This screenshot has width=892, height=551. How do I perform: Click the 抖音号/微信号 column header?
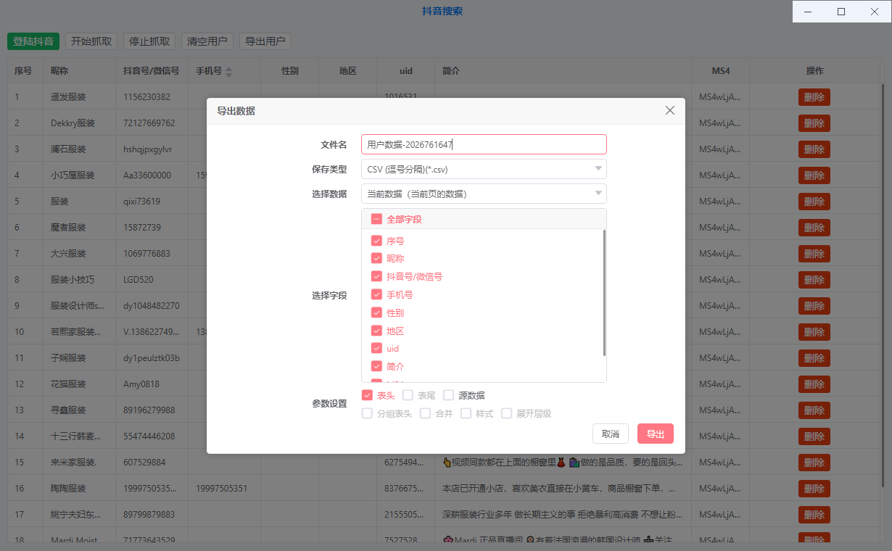[x=152, y=71]
